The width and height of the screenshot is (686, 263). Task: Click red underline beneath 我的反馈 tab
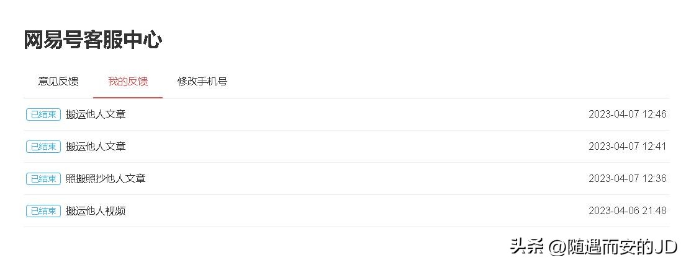click(x=128, y=98)
